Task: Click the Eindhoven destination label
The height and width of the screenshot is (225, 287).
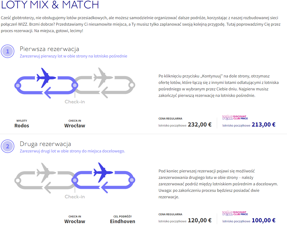Action: coord(123,221)
